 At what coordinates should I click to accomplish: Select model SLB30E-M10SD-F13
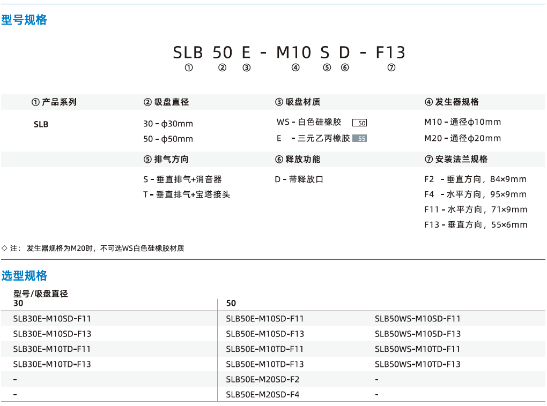pos(52,334)
